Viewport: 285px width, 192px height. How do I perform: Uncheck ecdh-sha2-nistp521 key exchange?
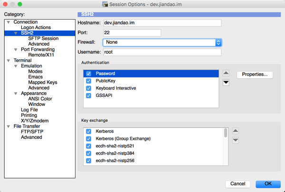click(x=88, y=146)
